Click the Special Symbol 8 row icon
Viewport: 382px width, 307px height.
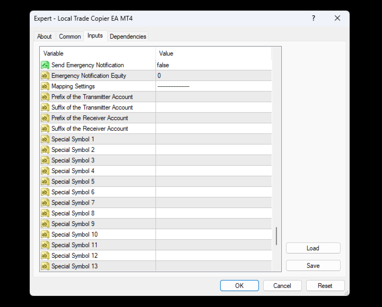point(45,213)
